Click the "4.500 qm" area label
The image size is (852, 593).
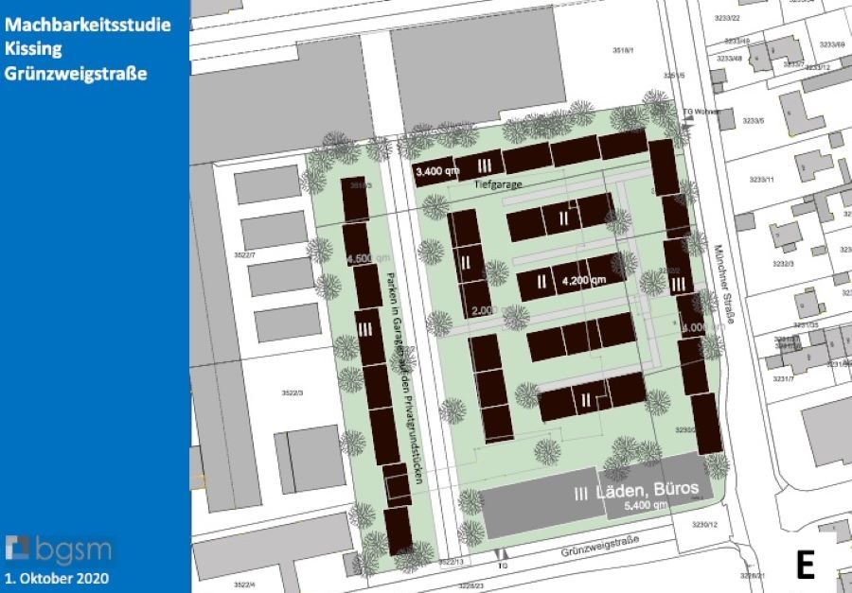[x=369, y=258]
